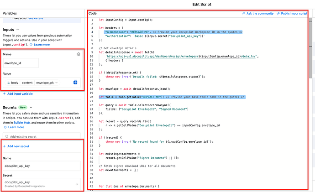The height and width of the screenshot is (192, 315).
Task: Click the code editor vertical scrollbar
Action: [x=310, y=48]
